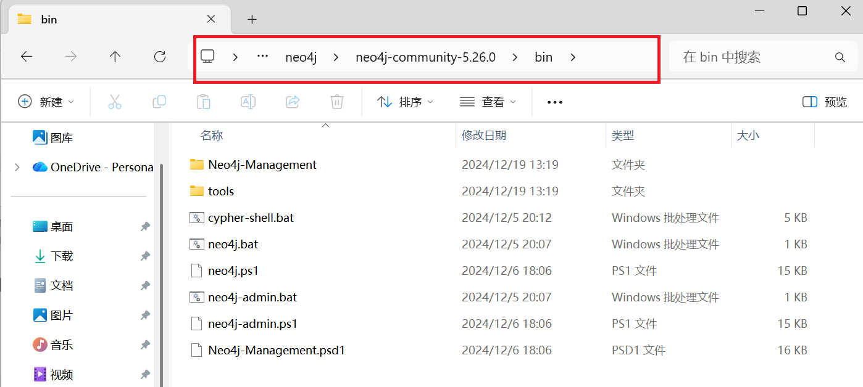Screen dimensions: 863x387
Task: Click bin in the address path
Action: (543, 57)
